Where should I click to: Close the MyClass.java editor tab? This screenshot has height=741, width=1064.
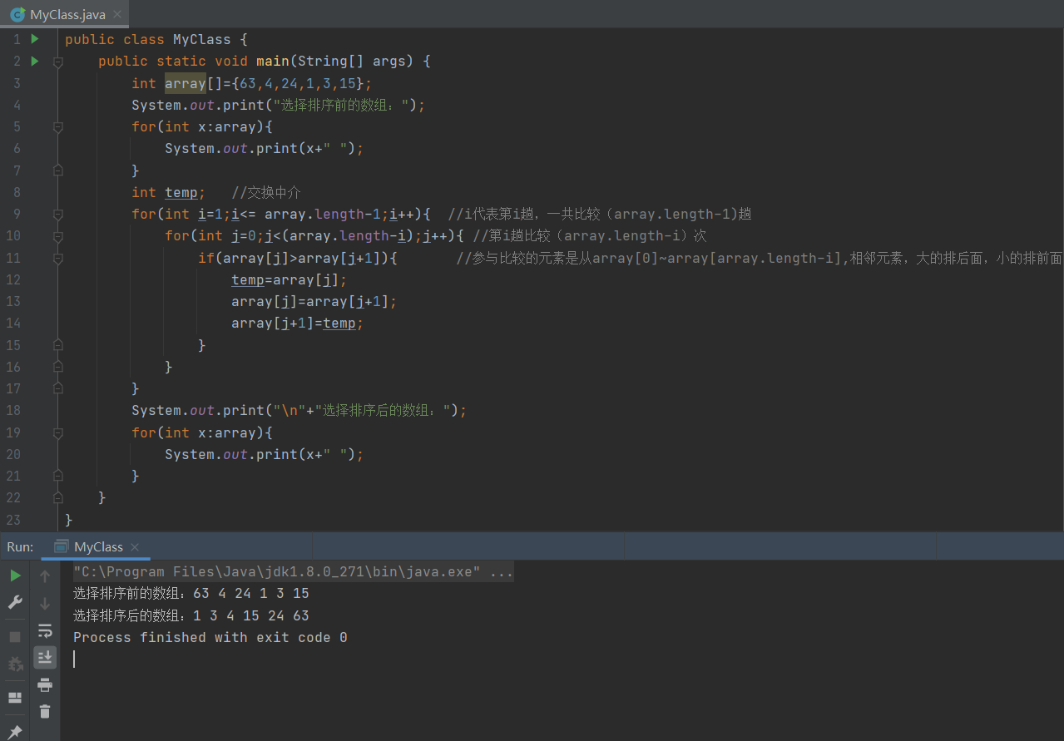point(117,14)
